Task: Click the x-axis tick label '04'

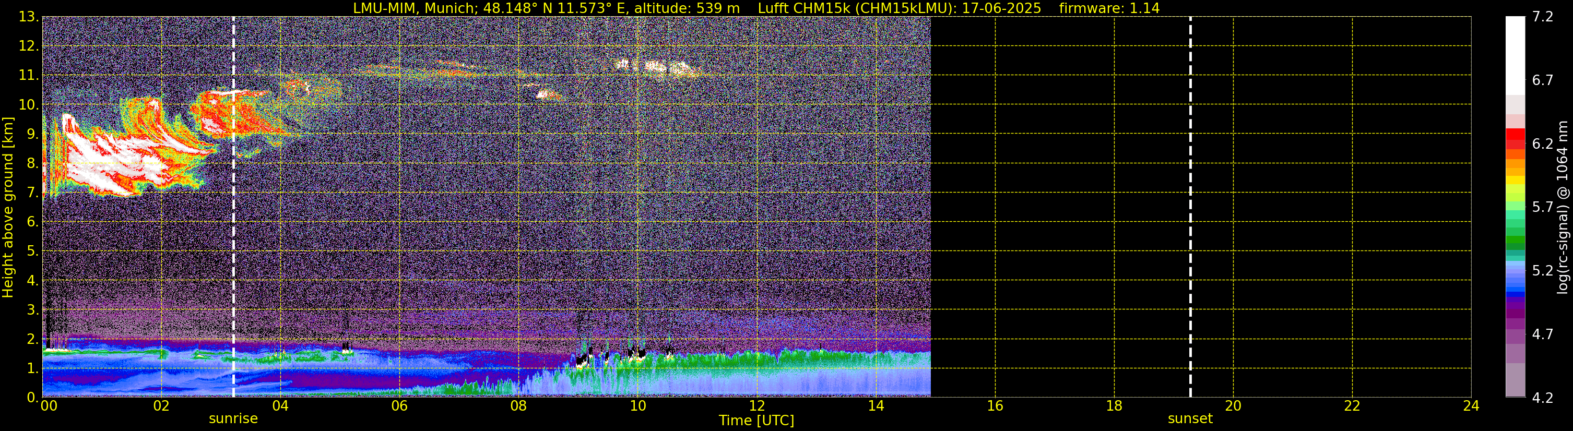Action: tap(280, 406)
